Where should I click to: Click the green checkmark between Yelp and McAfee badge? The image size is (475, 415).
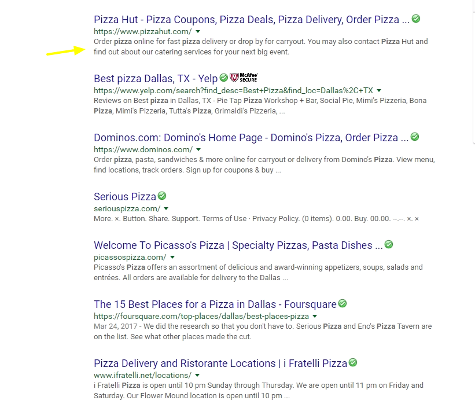coord(223,77)
